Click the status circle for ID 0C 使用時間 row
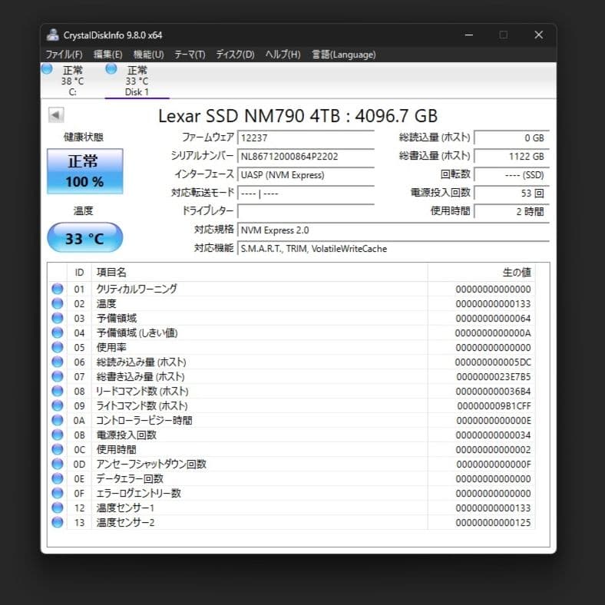This screenshot has width=605, height=605. (58, 449)
